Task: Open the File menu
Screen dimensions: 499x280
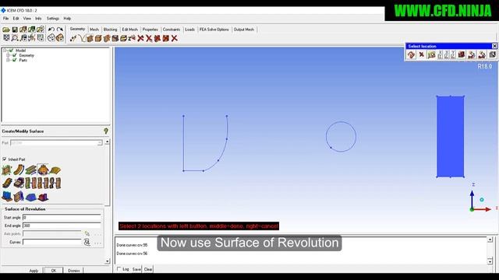Action: click(x=5, y=19)
